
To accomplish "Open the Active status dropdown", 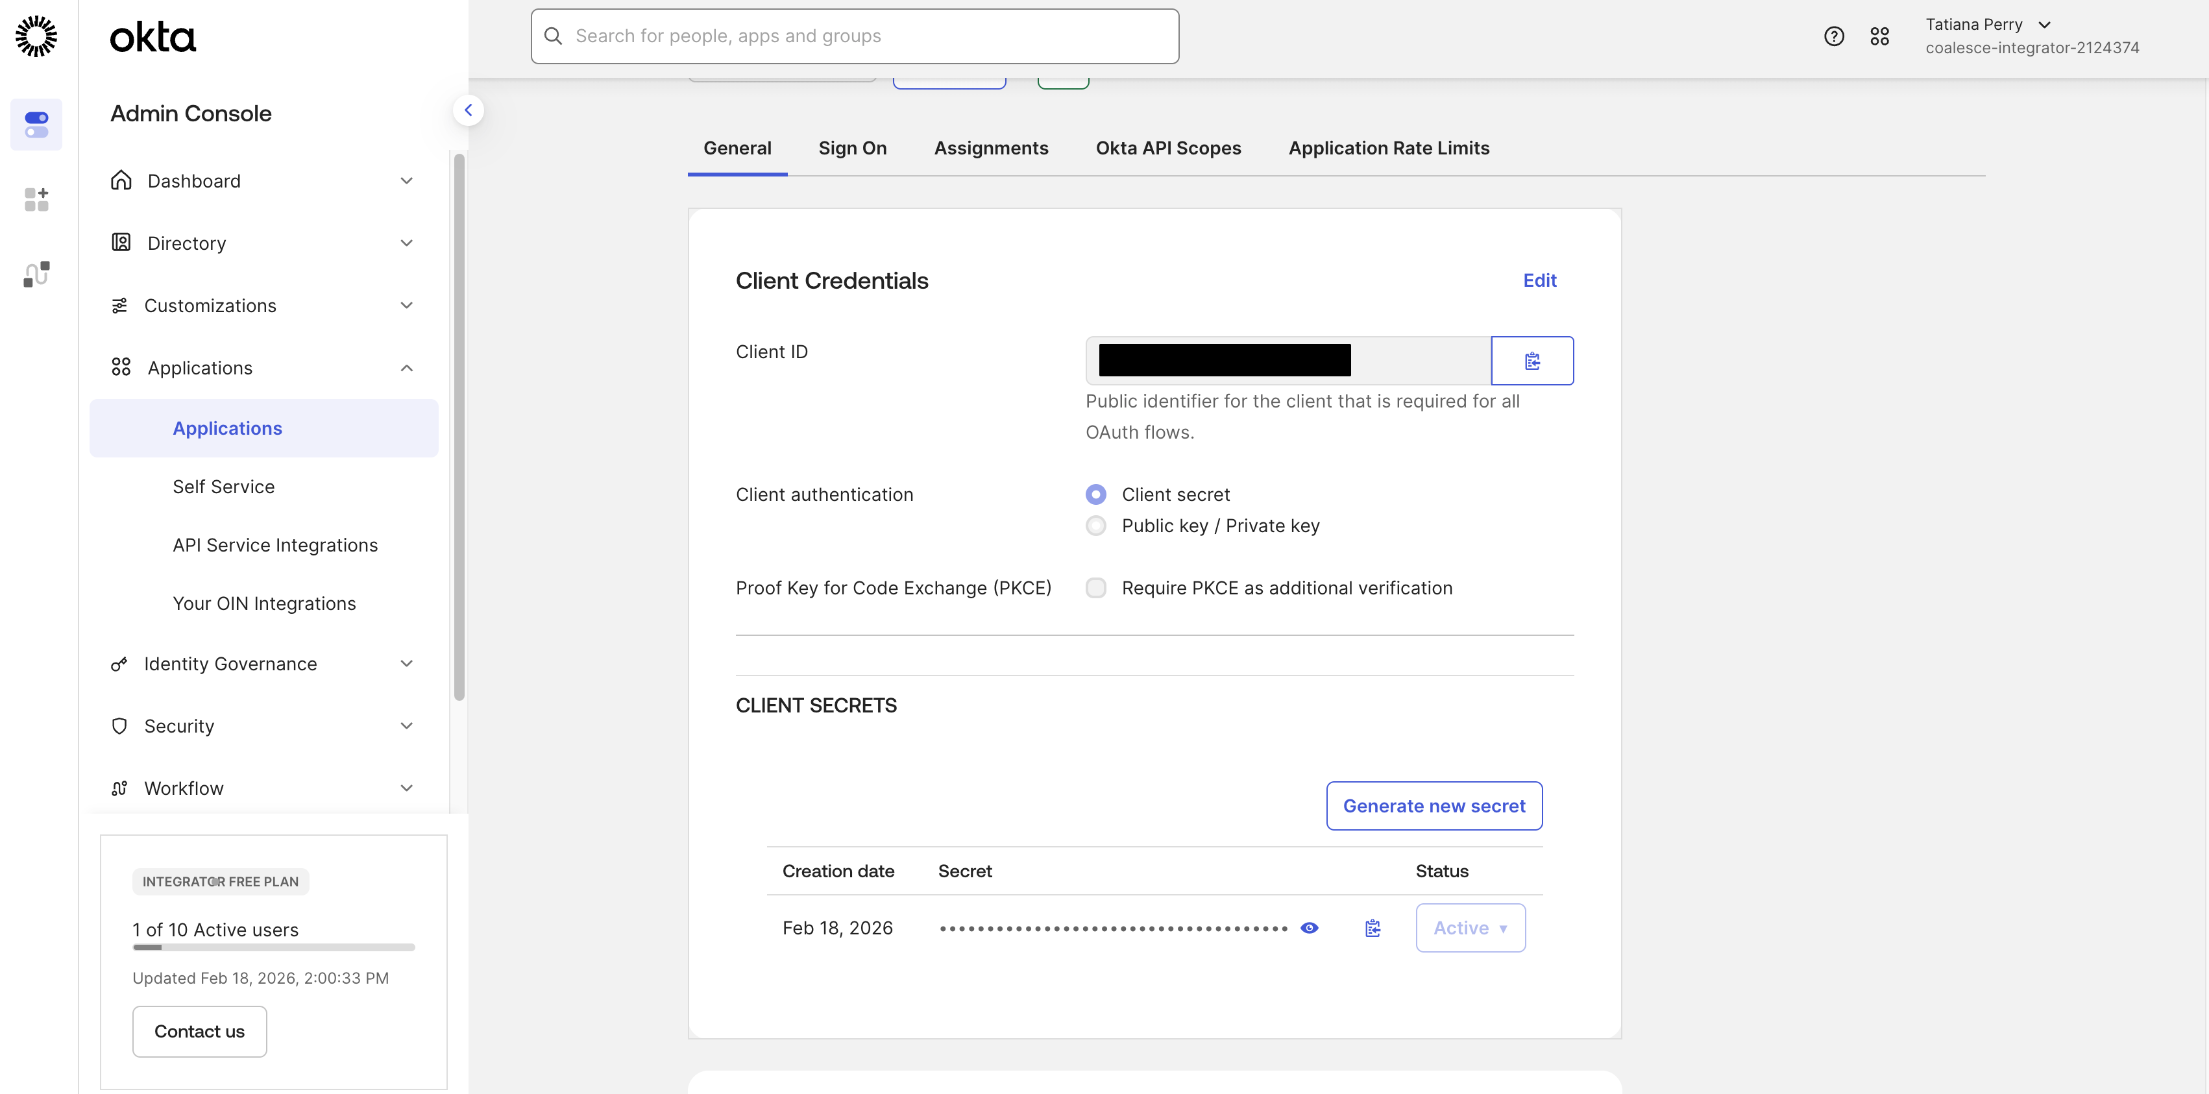I will (1470, 928).
